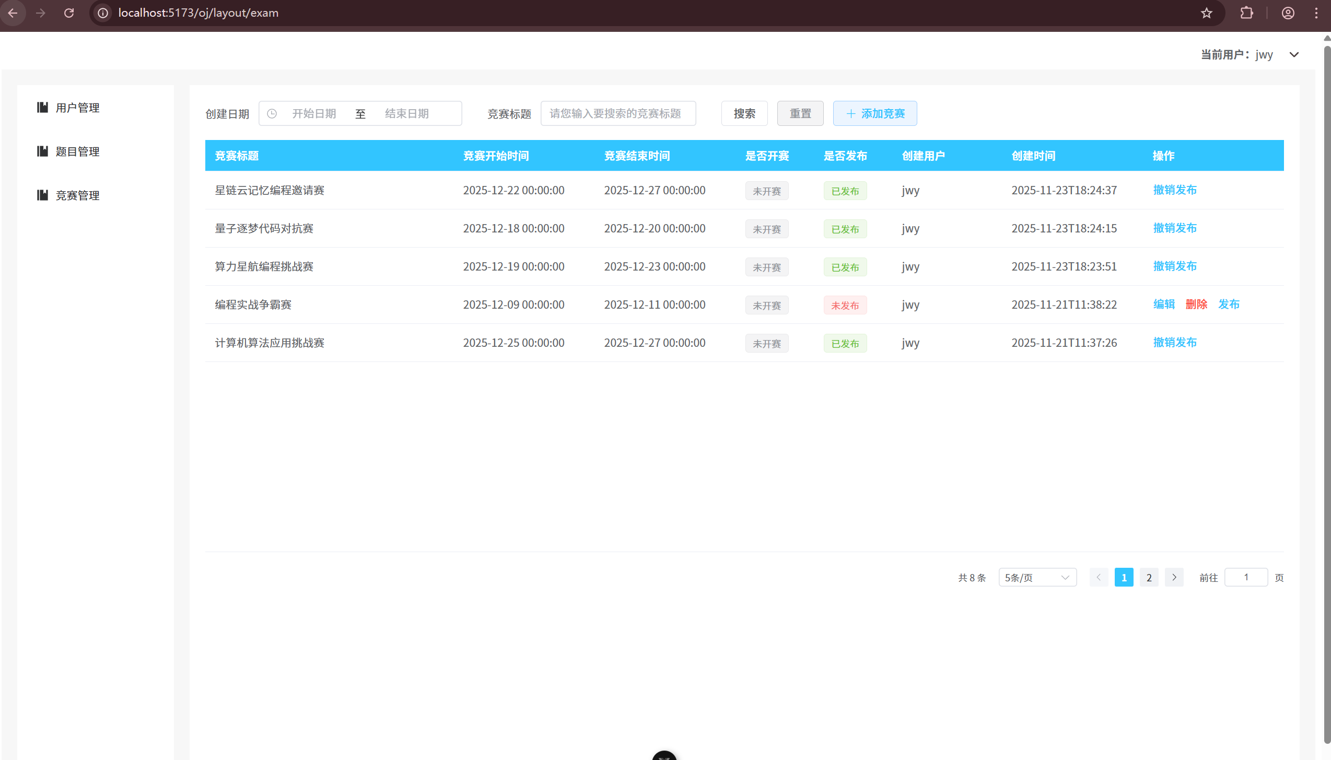Focus the 竞赛标题 search input field
Image resolution: width=1331 pixels, height=760 pixels.
(x=617, y=113)
